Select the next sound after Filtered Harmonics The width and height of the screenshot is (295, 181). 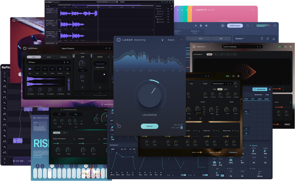[230, 84]
